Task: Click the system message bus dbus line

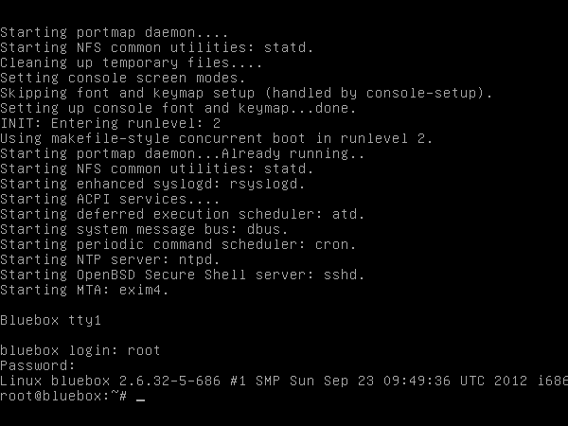Action: click(144, 229)
